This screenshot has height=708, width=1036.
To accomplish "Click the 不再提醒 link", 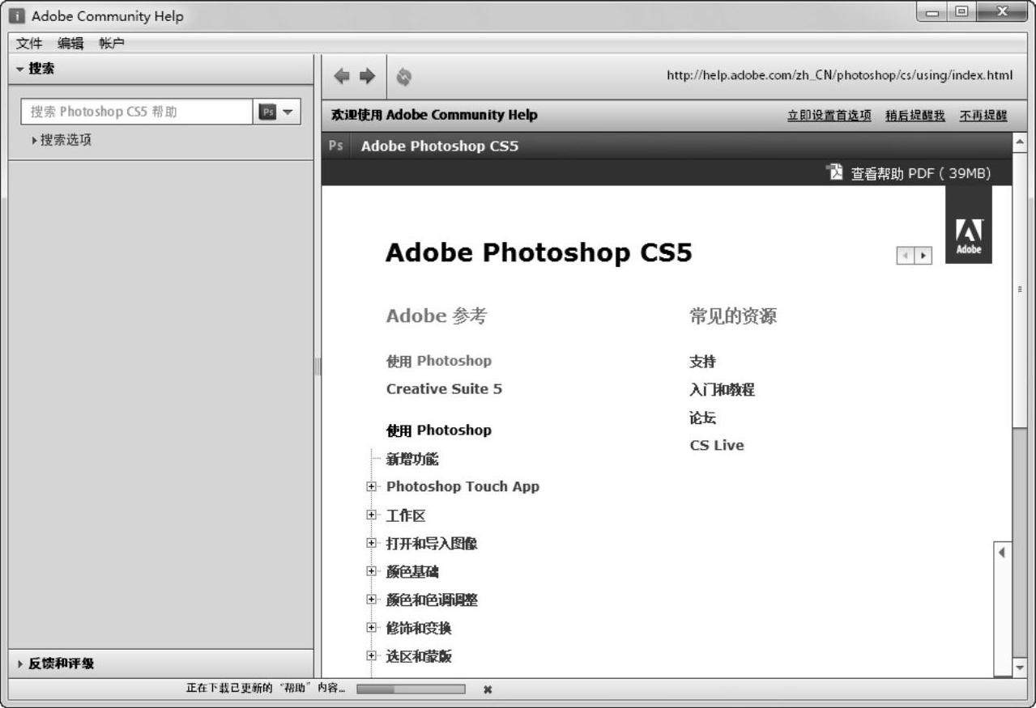I will [983, 116].
